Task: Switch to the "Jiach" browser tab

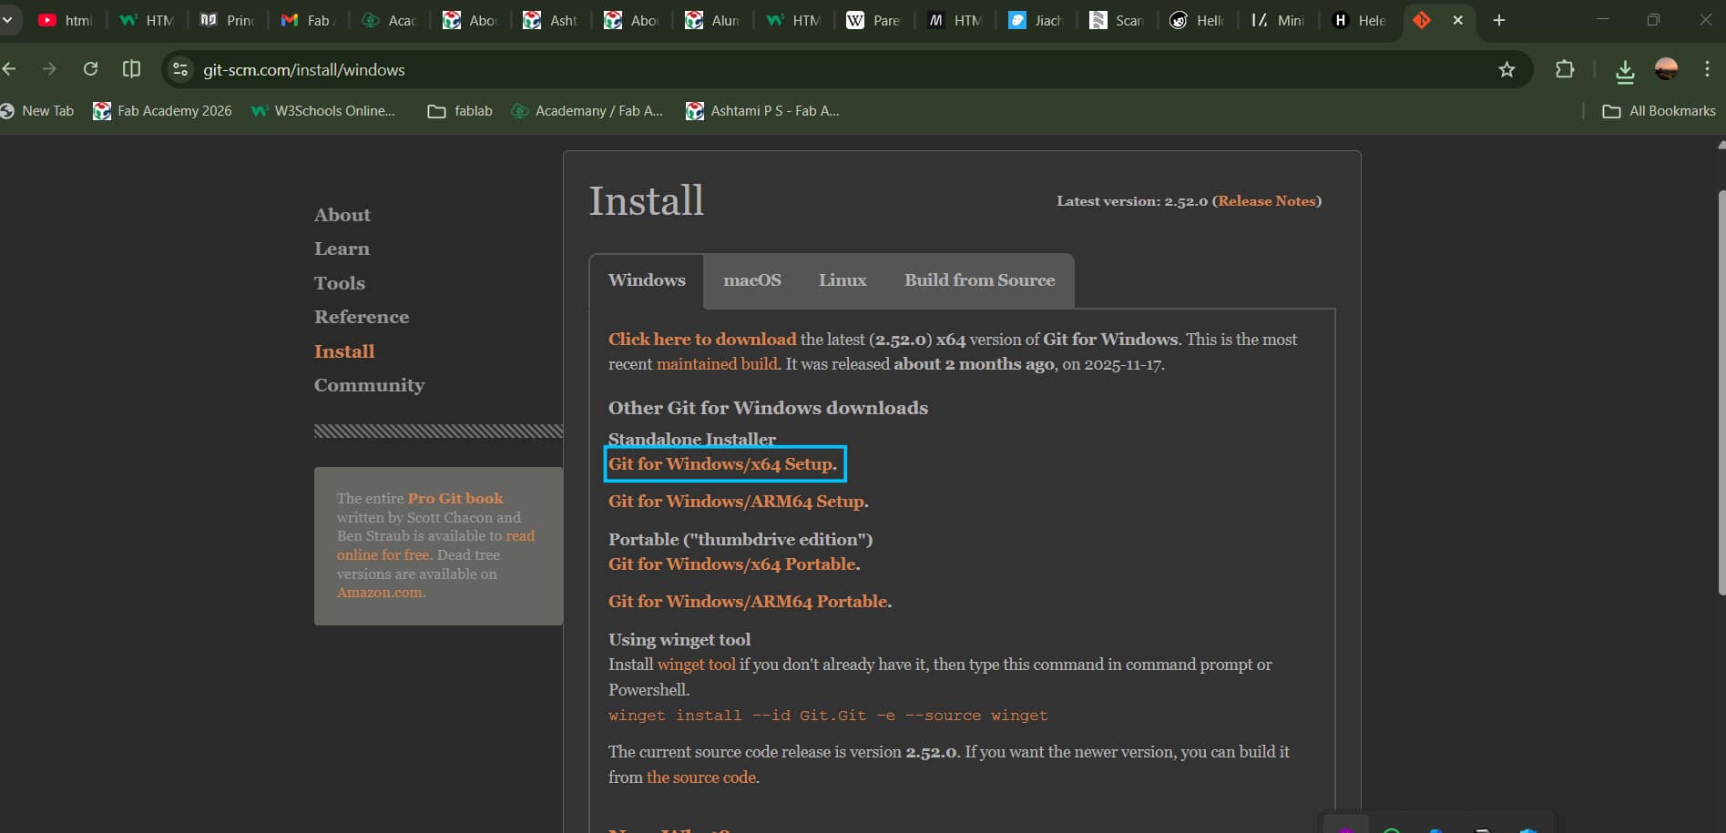Action: click(1037, 20)
